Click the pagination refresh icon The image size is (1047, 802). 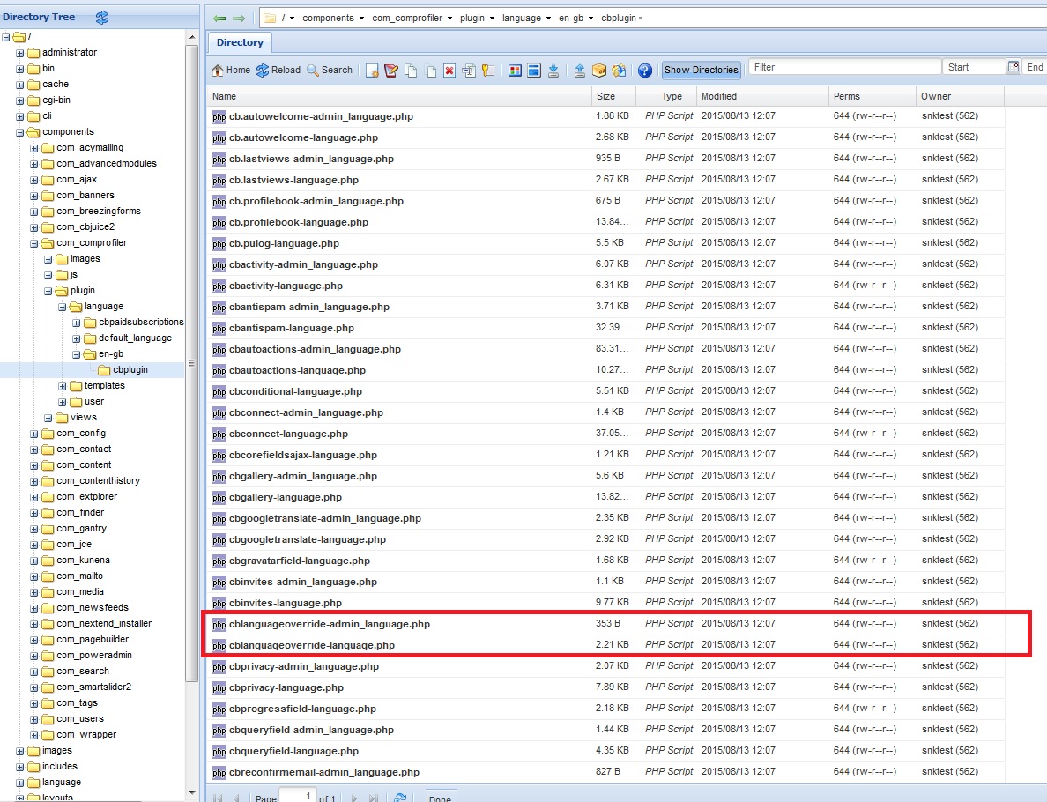coord(400,798)
